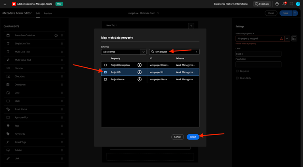Show info for Project Description property
303x167 pixels.
[x=139, y=65]
